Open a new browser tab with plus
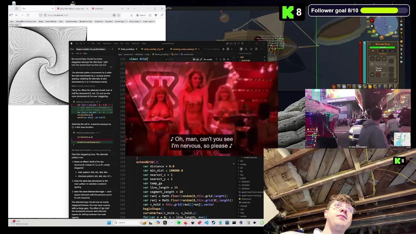416x234 pixels. (x=128, y=8)
